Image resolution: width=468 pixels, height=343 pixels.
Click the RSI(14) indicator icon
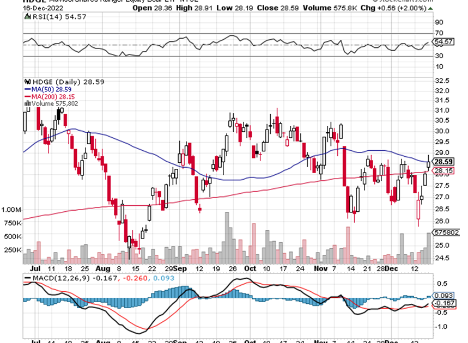[27, 16]
